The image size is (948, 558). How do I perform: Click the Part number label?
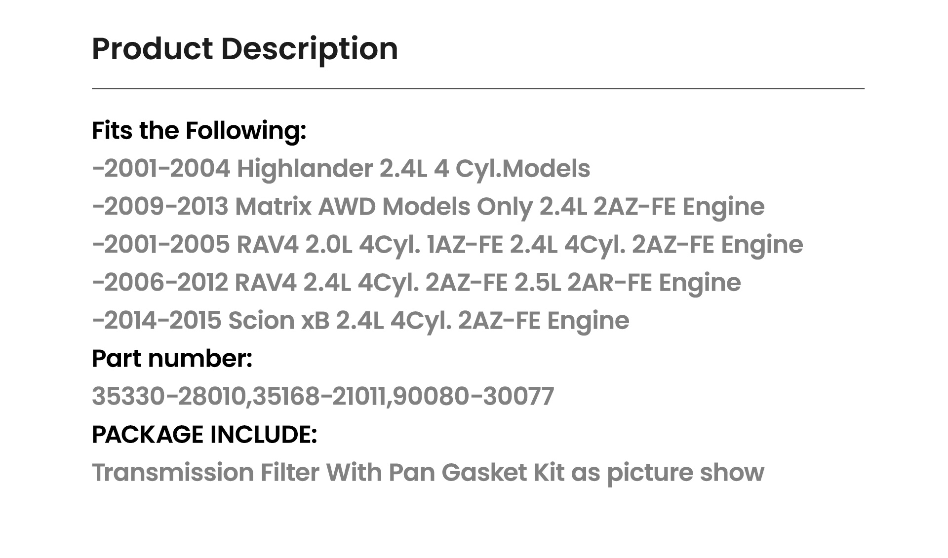click(172, 359)
